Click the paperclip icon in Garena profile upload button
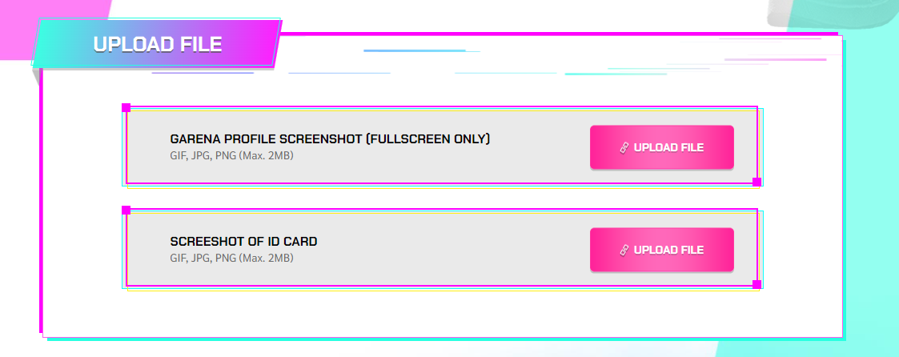This screenshot has width=899, height=357. [625, 148]
